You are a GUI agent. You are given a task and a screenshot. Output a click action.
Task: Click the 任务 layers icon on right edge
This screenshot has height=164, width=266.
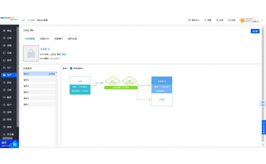[x=263, y=102]
